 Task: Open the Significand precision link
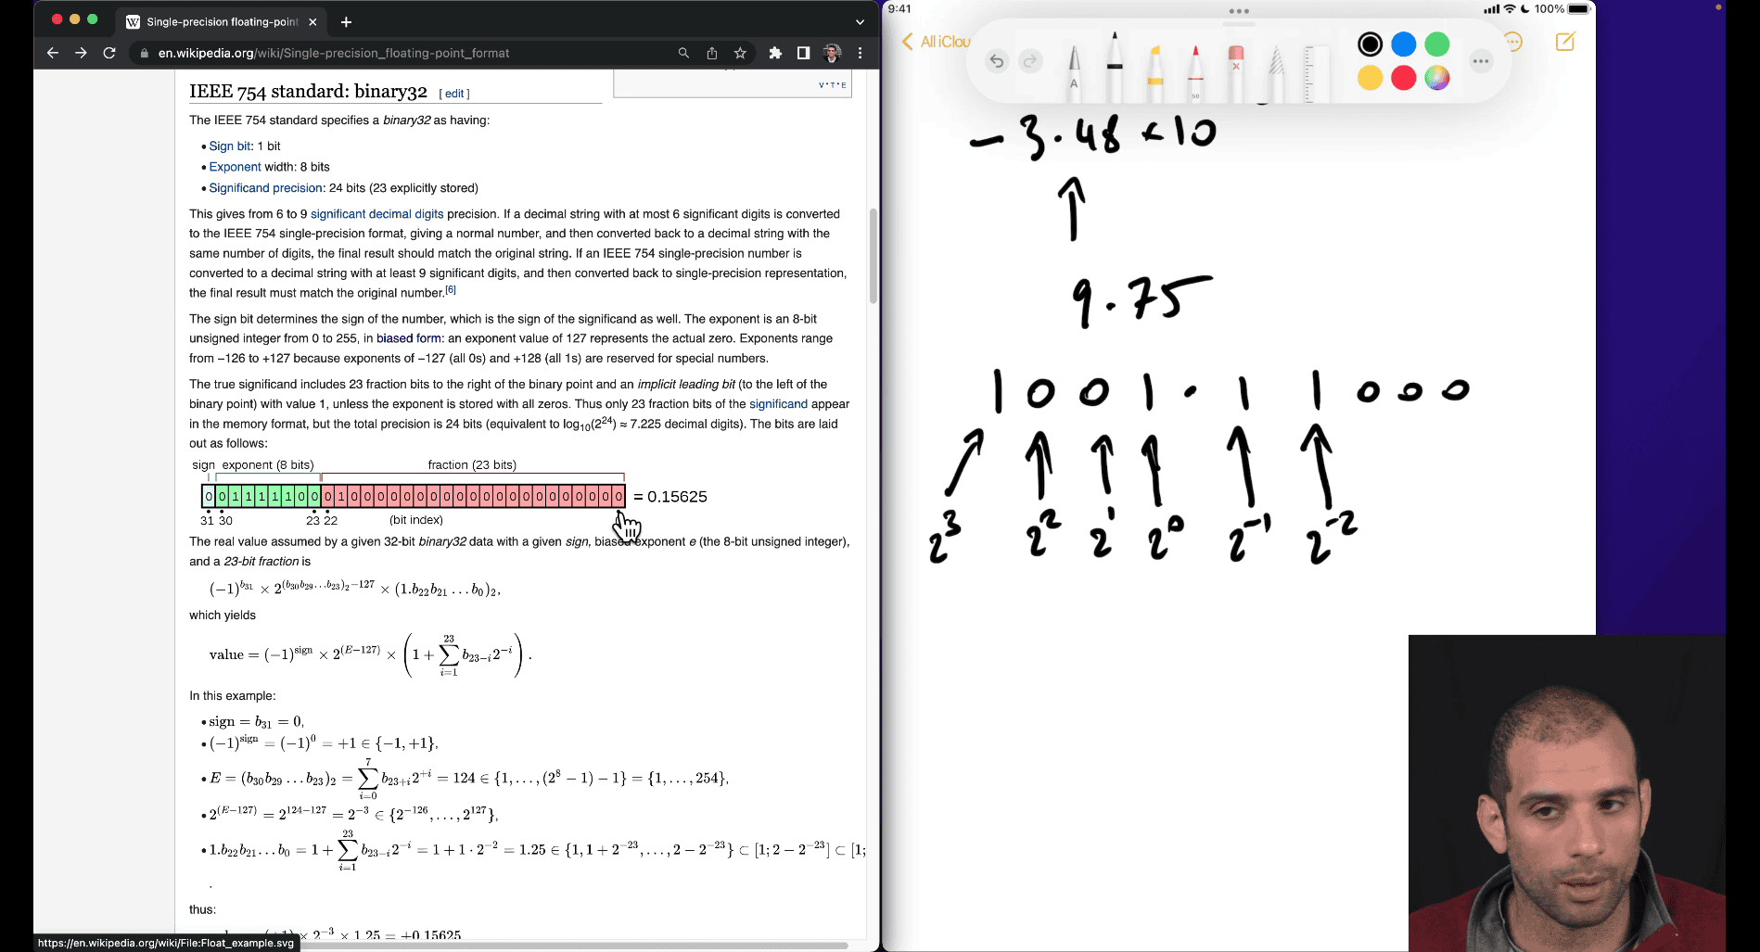pos(265,188)
